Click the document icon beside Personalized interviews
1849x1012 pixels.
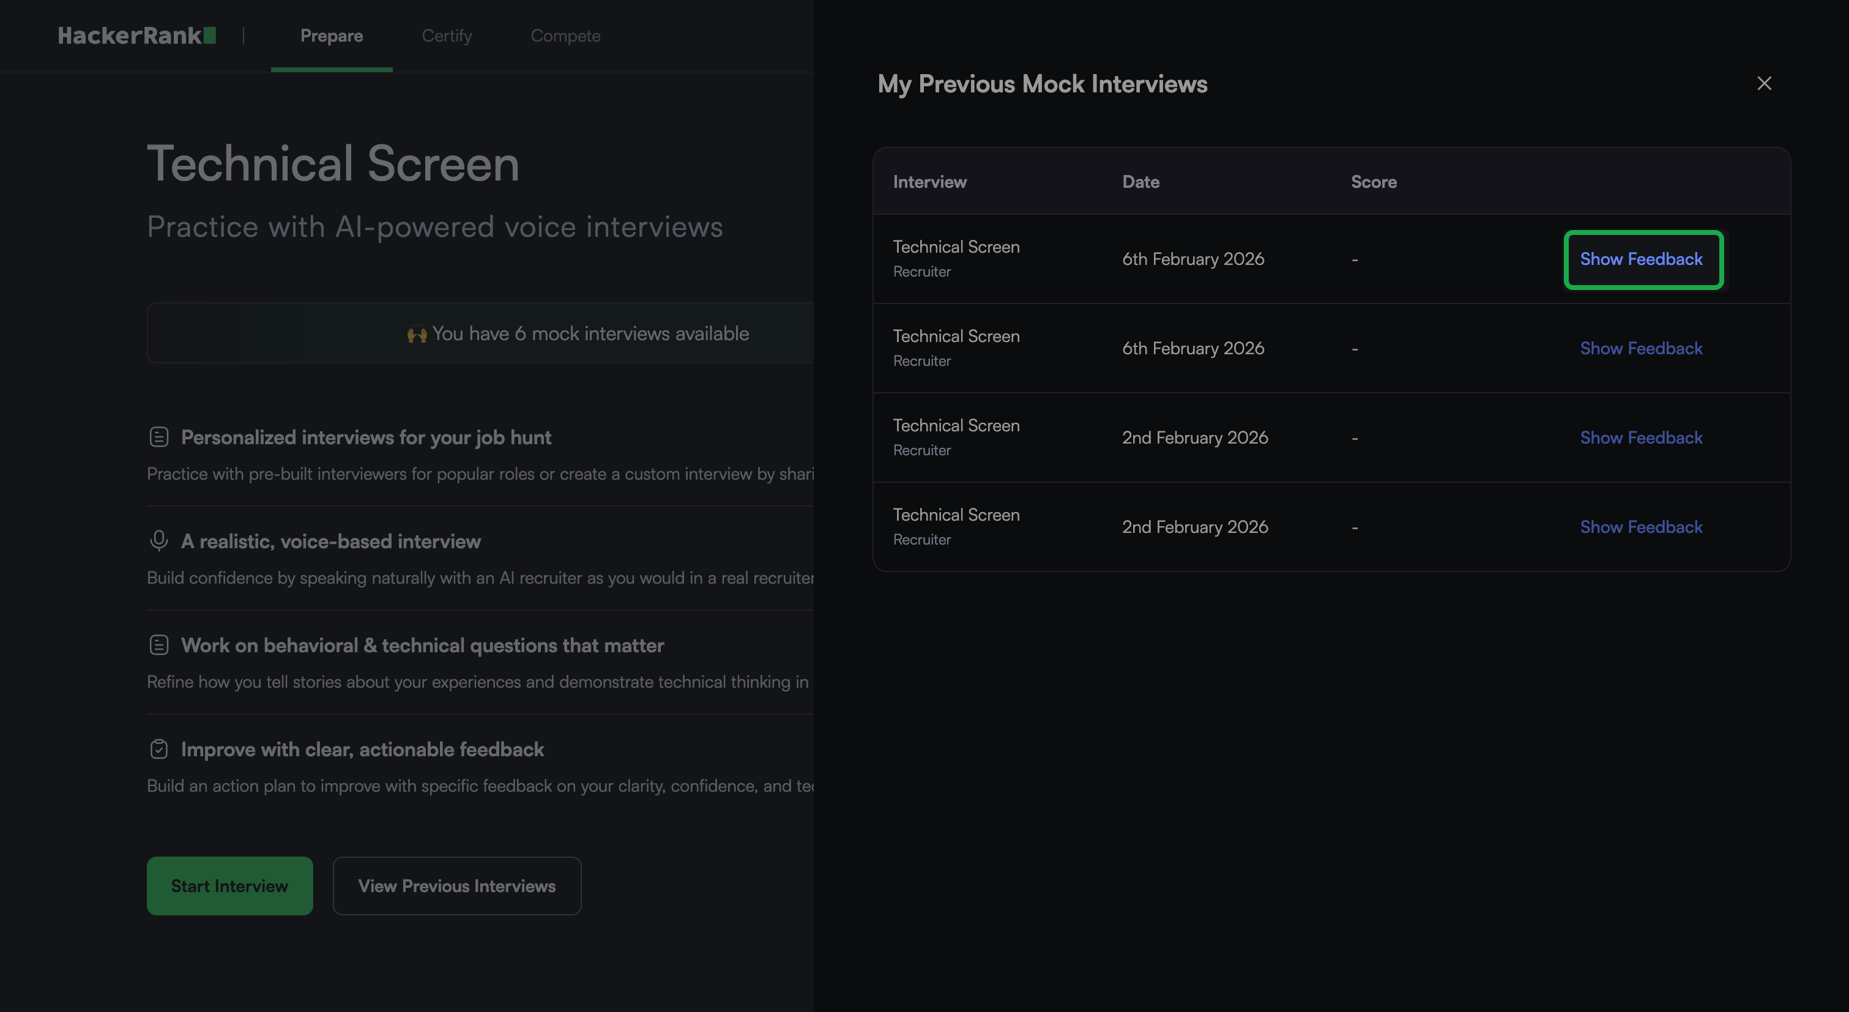[158, 437]
